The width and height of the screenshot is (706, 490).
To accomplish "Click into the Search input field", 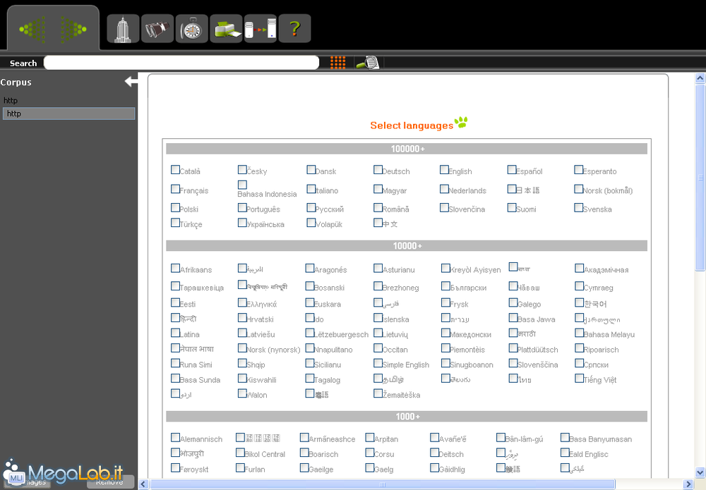I will 181,63.
